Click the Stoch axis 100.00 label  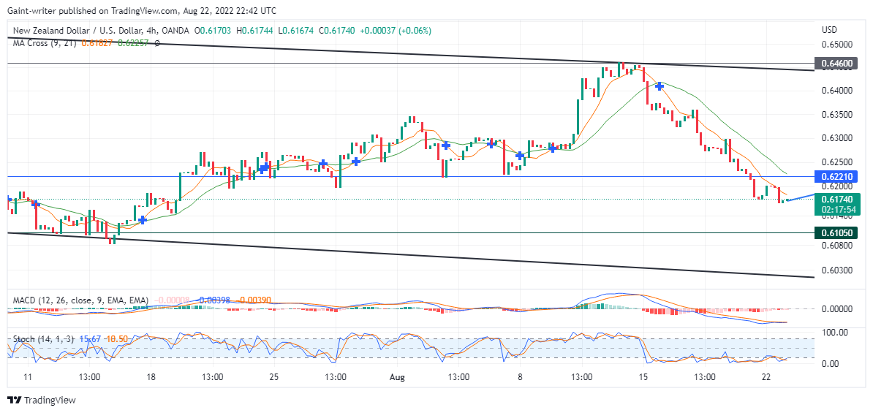point(834,333)
